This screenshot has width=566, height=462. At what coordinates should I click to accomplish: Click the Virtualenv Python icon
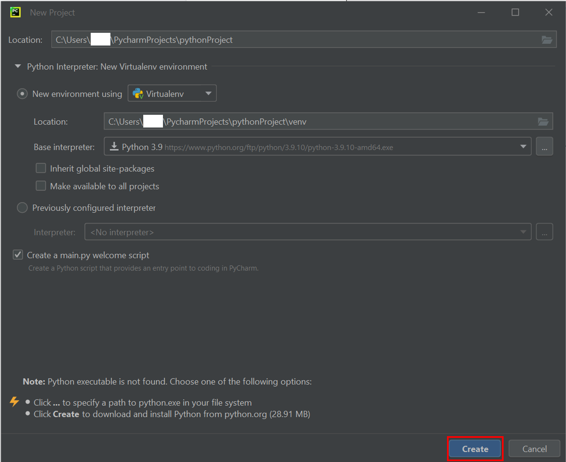pos(138,94)
